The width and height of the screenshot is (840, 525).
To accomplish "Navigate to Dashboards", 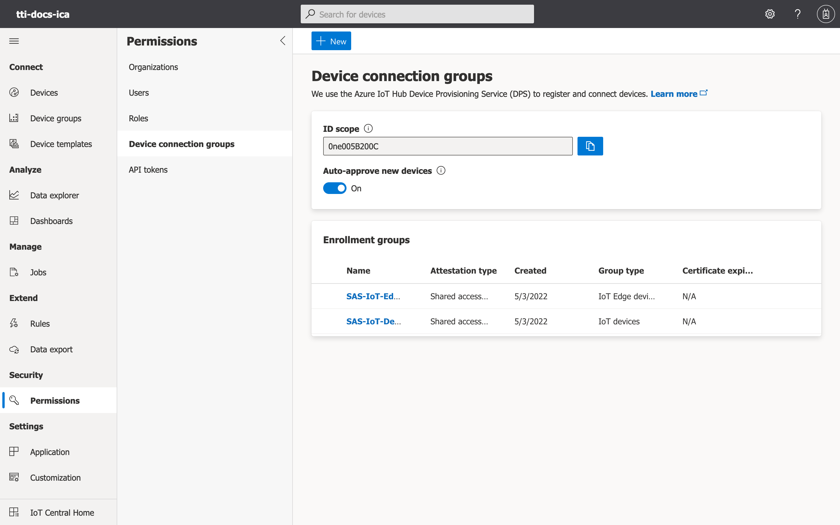I will point(51,221).
